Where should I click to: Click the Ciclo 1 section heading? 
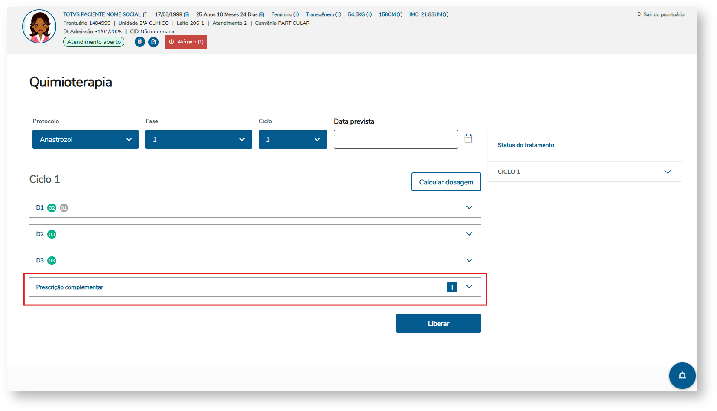pyautogui.click(x=45, y=179)
